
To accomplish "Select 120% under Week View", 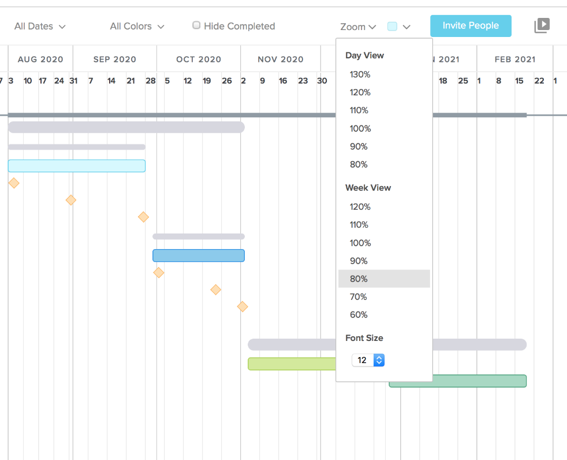I will click(360, 206).
